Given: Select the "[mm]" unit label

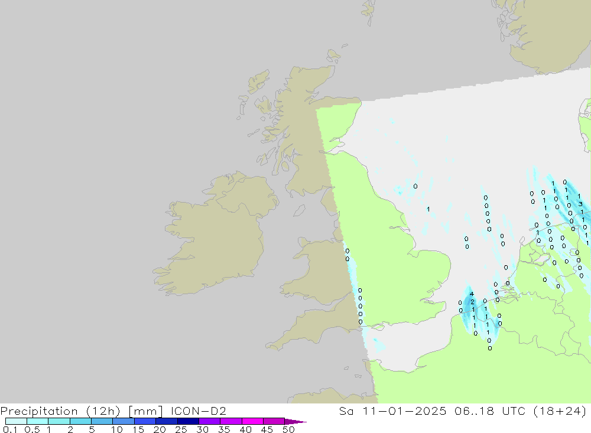Looking at the screenshot, I should 145,411.
